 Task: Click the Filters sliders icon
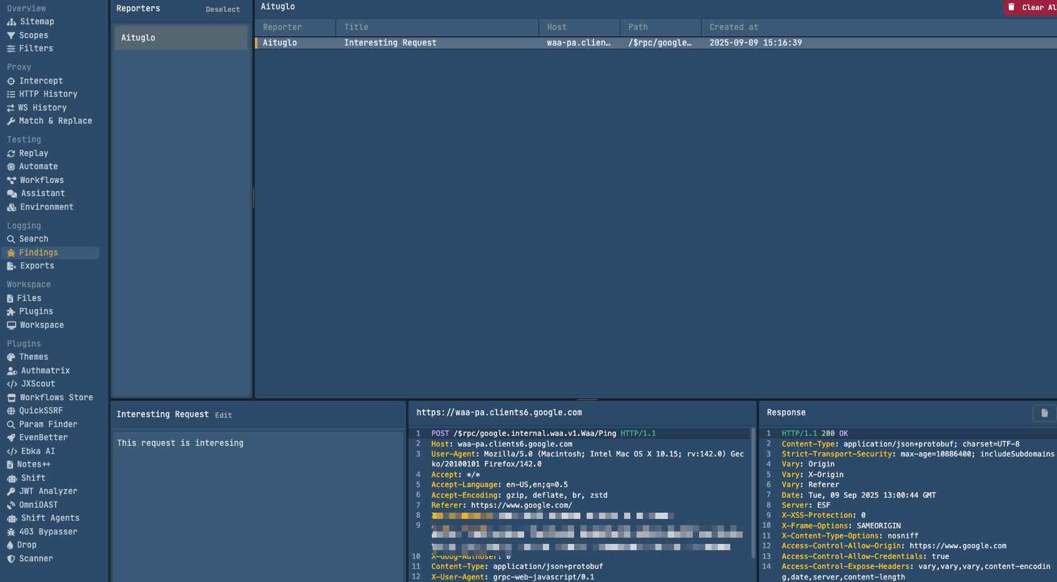coord(11,49)
